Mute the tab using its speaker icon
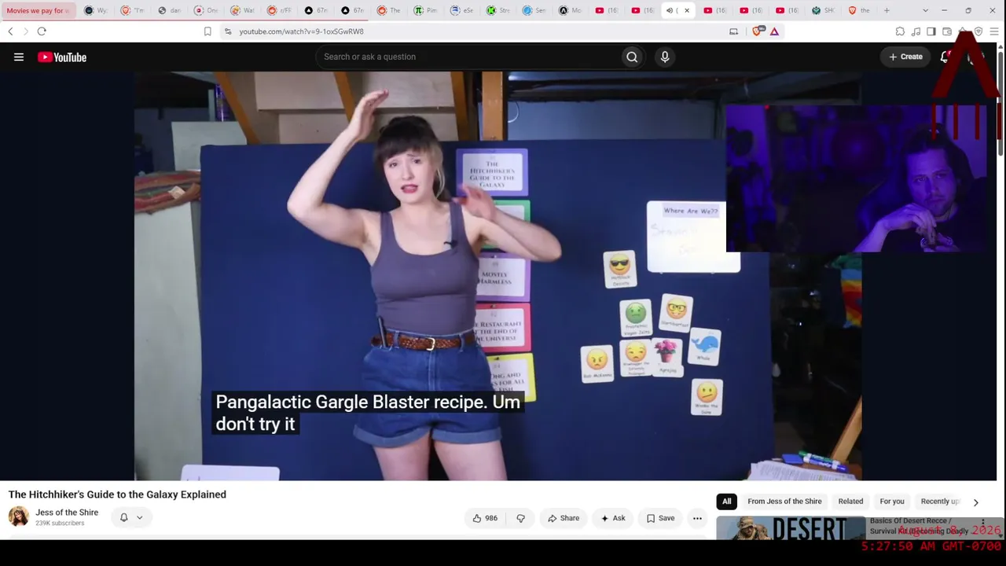The image size is (1006, 566). click(x=670, y=10)
